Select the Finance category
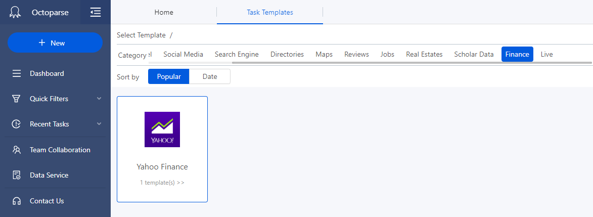 pyautogui.click(x=517, y=54)
